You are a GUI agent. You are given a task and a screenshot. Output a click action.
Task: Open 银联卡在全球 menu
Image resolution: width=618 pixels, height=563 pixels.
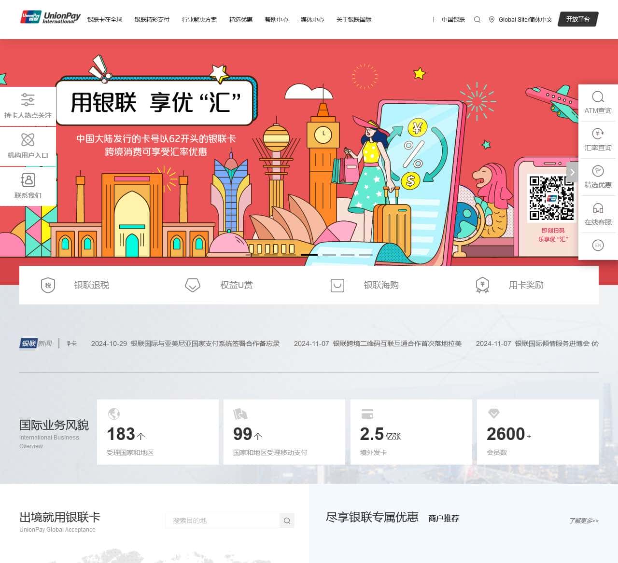click(x=105, y=20)
